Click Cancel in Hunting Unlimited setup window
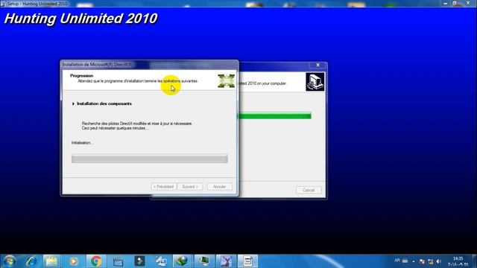The width and height of the screenshot is (477, 268). tap(309, 190)
